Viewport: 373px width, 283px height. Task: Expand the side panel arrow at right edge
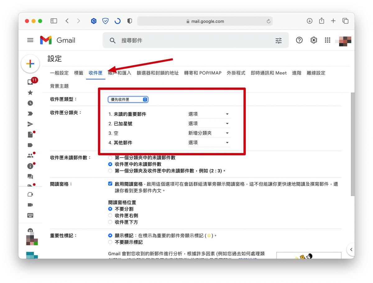click(x=351, y=249)
